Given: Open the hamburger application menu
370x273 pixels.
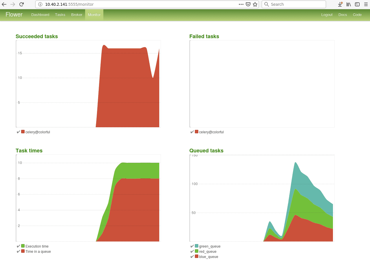Looking at the screenshot, I should [x=366, y=4].
